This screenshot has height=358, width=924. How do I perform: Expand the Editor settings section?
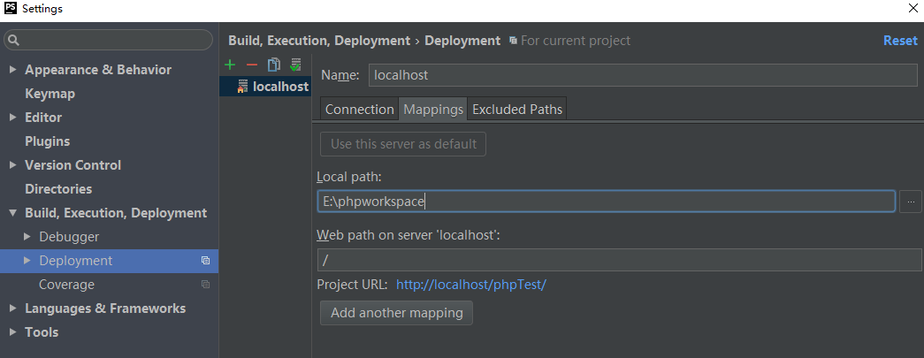click(x=12, y=118)
